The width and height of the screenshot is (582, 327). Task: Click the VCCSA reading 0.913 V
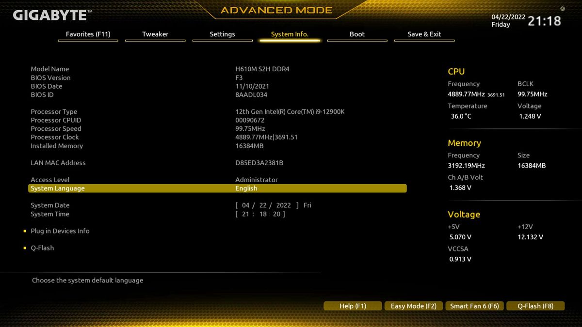pos(460,259)
